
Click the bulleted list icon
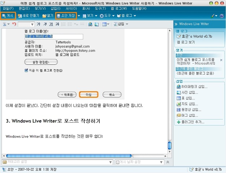pyautogui.click(x=70, y=24)
